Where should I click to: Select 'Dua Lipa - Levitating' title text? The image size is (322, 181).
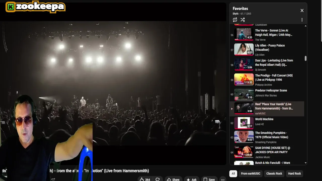coord(274,63)
